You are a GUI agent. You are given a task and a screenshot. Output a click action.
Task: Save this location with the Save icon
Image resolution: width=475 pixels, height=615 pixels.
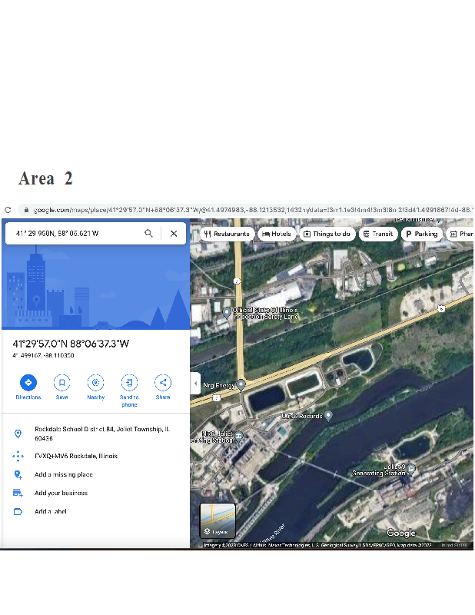click(x=62, y=382)
